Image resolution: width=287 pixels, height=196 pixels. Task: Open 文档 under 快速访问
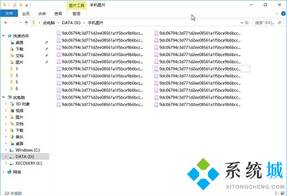(x=19, y=56)
